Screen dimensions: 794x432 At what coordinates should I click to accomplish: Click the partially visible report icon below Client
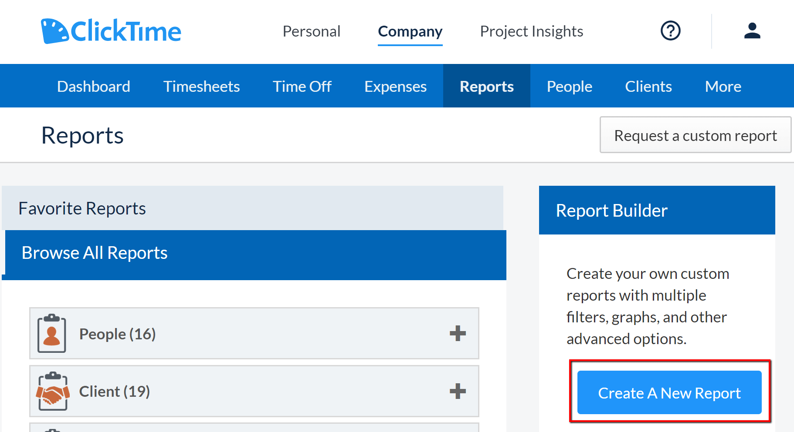(52, 429)
